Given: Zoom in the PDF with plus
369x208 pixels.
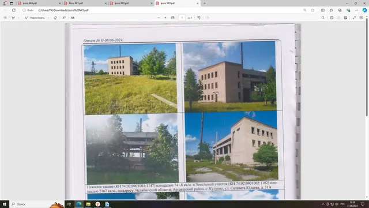Looking at the screenshot, I should (x=165, y=18).
